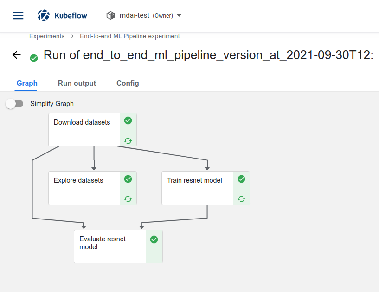This screenshot has width=379, height=292.
Task: Click the Download datasets success check icon
Action: click(128, 120)
